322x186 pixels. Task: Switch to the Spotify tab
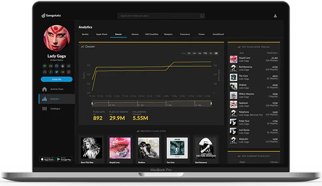[x=85, y=34]
